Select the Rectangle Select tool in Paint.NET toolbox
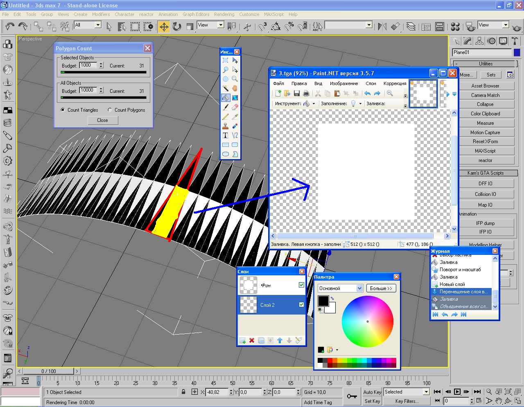This screenshot has width=524, height=407. (x=226, y=60)
